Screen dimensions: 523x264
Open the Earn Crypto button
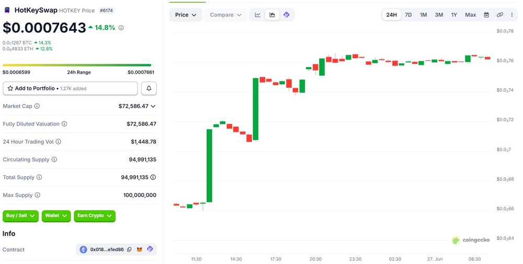point(95,216)
